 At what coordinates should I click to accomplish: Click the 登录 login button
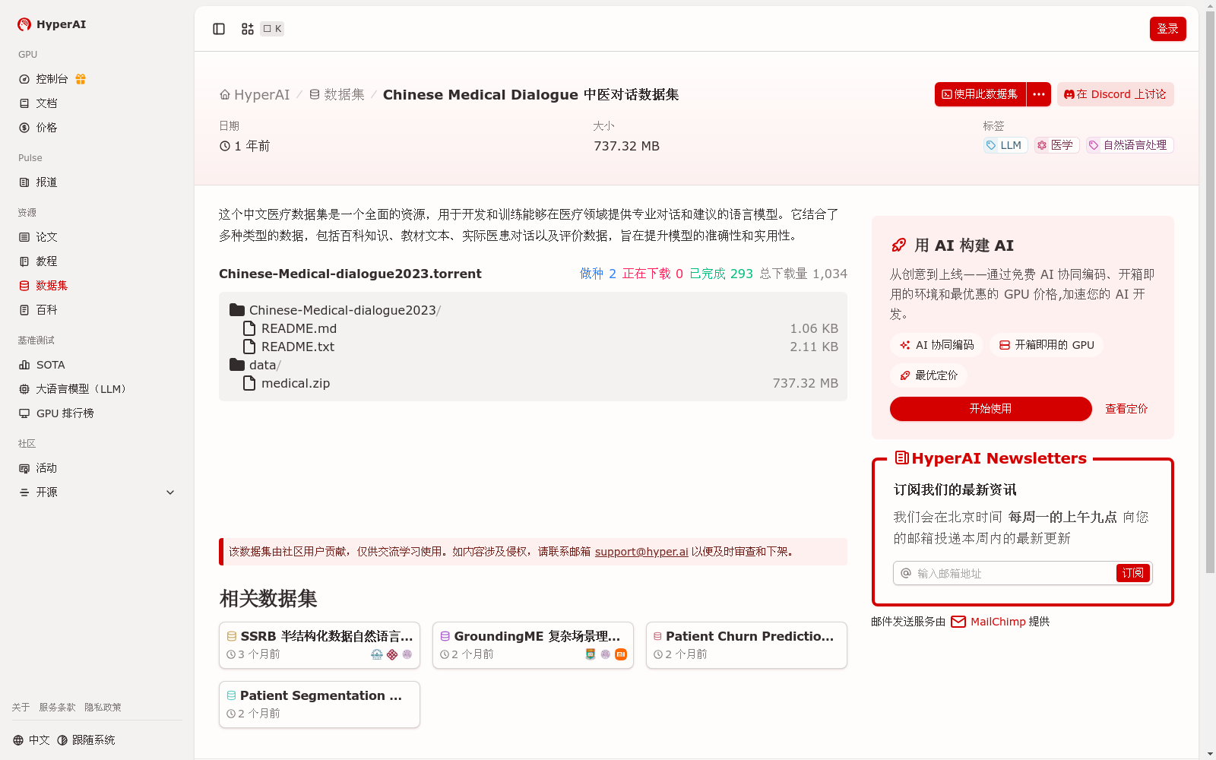click(1167, 29)
